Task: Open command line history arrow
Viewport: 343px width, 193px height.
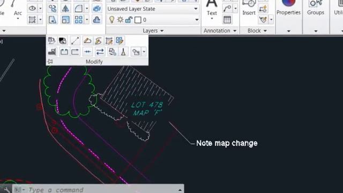Action: coord(180,190)
